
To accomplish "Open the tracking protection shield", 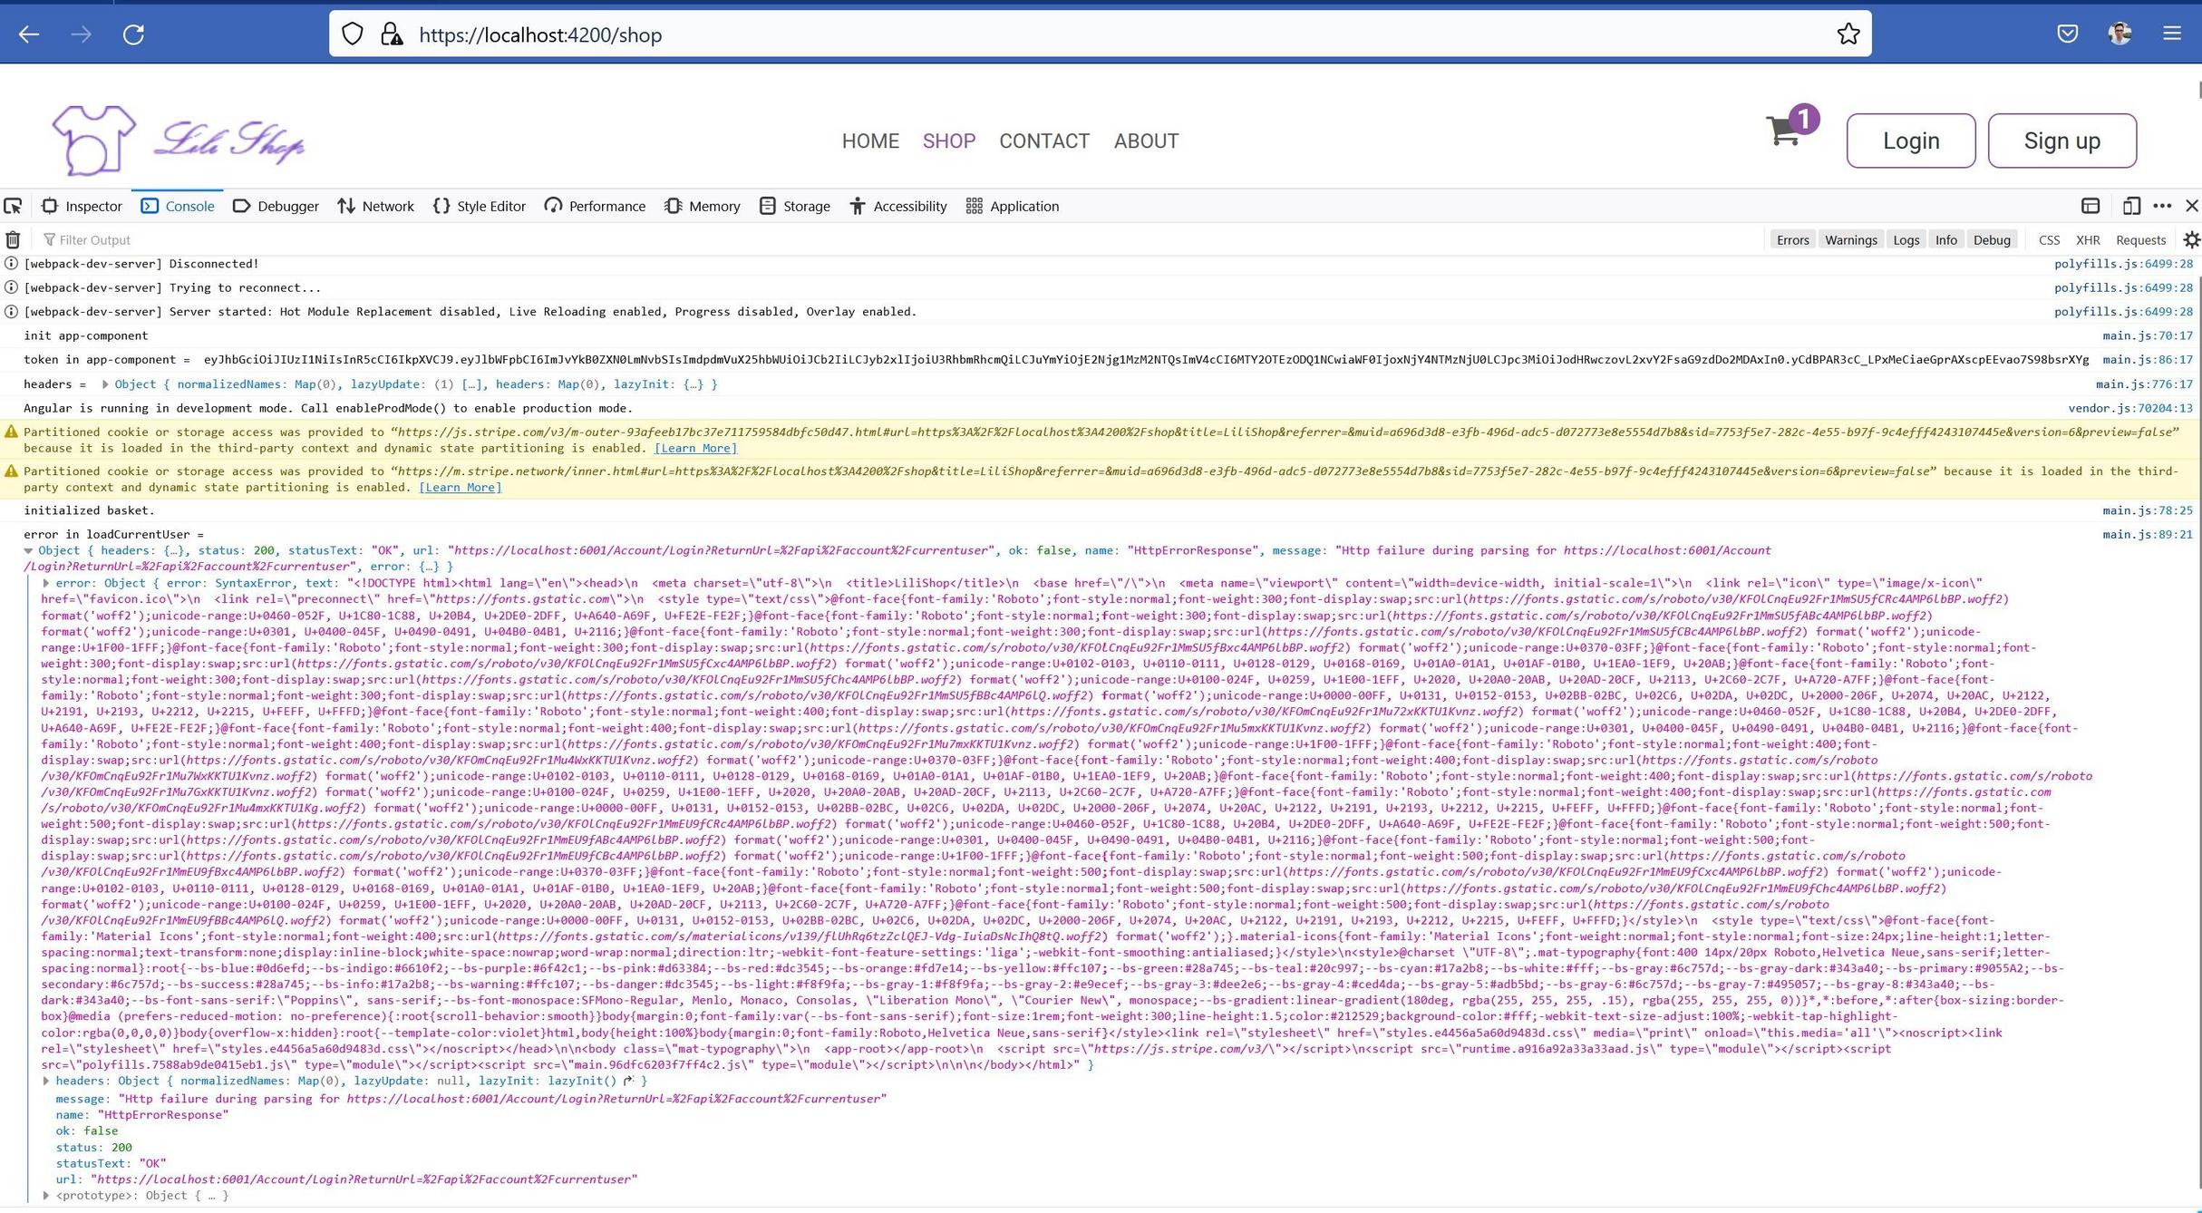I will [353, 34].
